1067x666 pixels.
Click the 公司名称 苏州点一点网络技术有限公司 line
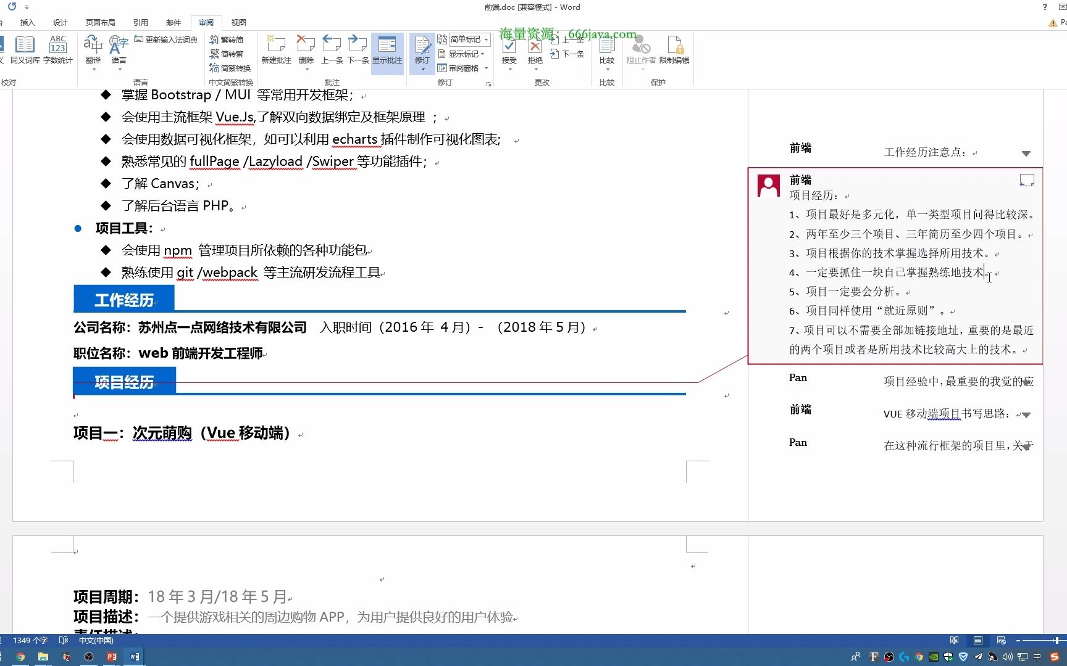(x=190, y=327)
